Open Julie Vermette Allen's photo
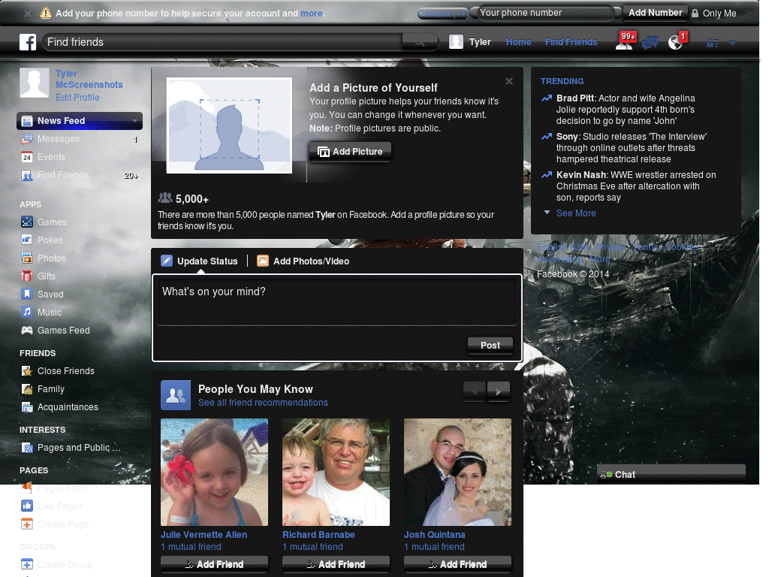 [214, 472]
